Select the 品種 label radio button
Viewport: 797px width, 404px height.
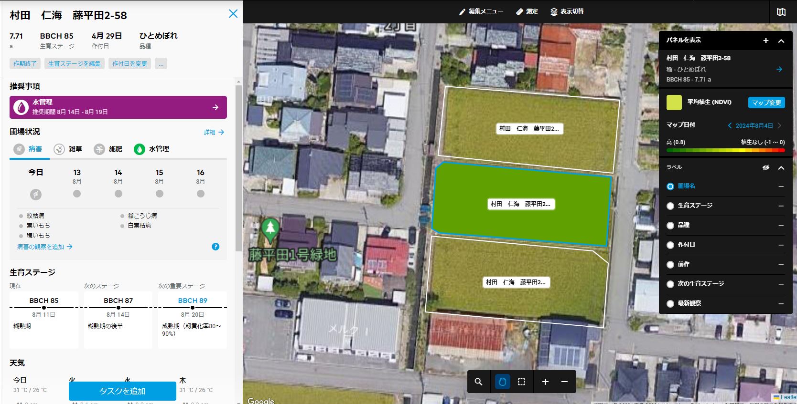(x=670, y=226)
